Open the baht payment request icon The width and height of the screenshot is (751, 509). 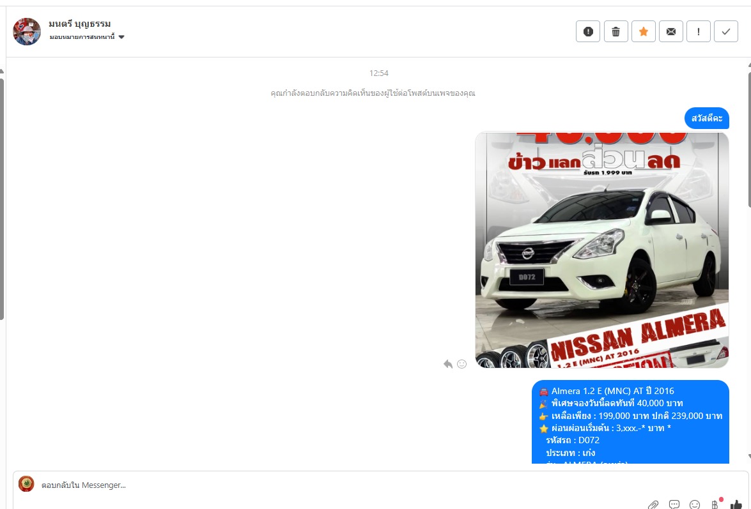[x=715, y=505]
